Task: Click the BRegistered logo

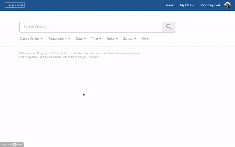Action: (15, 5)
